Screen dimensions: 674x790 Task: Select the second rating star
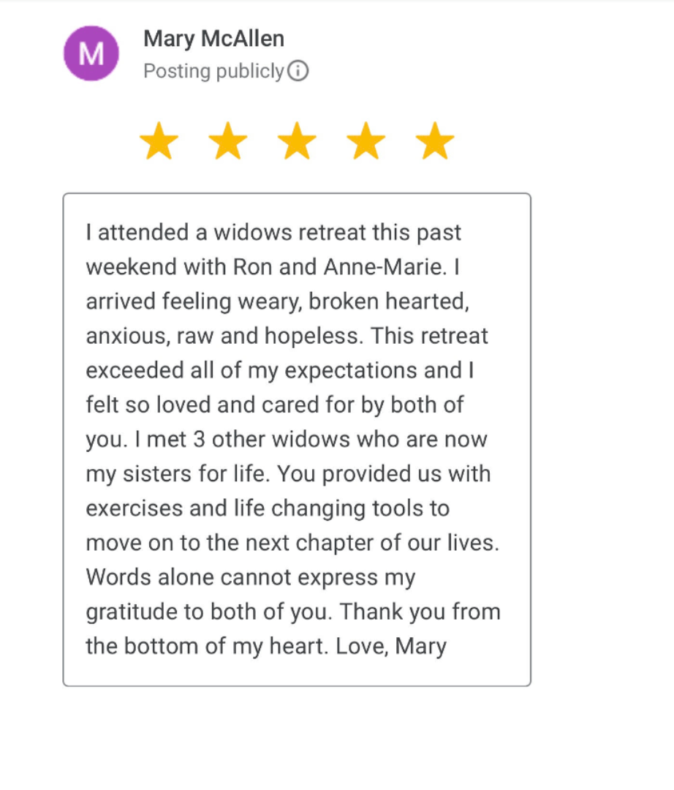pyautogui.click(x=228, y=141)
